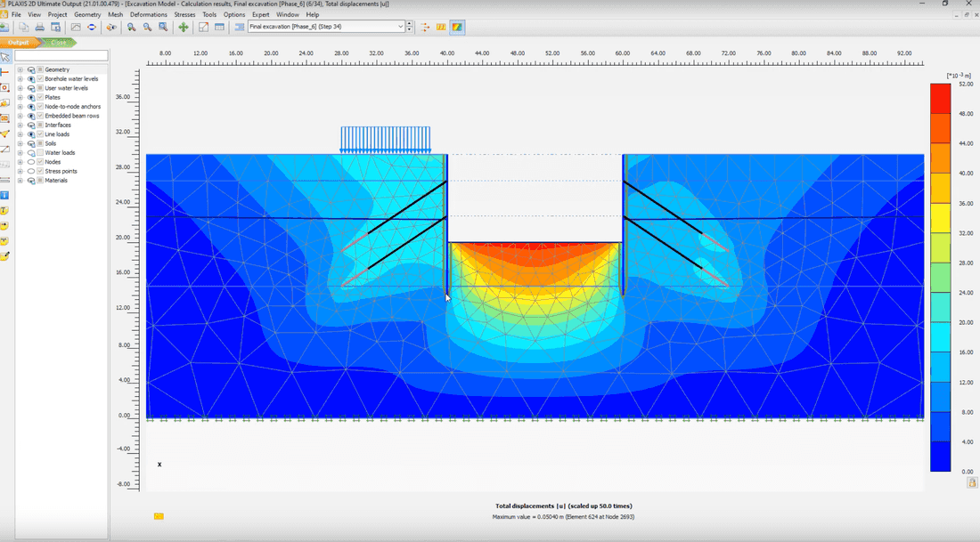Open the File menu
This screenshot has height=542, width=980.
click(x=16, y=14)
